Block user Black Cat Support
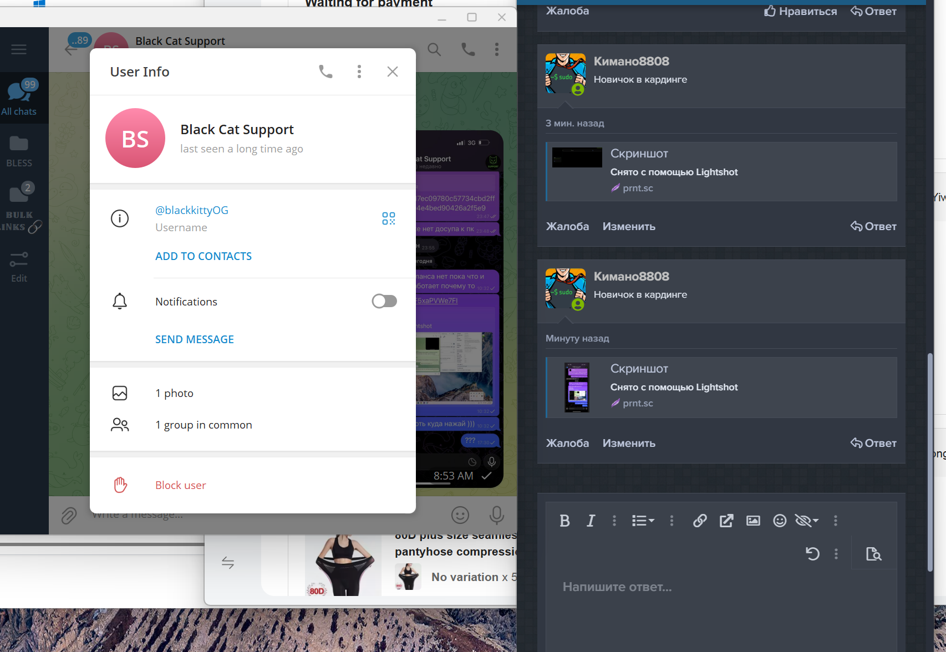The width and height of the screenshot is (946, 652). 180,485
